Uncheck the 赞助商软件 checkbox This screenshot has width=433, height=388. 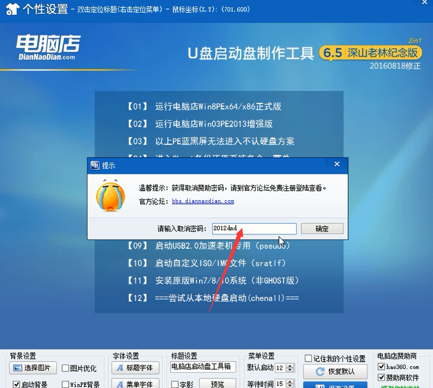click(382, 377)
